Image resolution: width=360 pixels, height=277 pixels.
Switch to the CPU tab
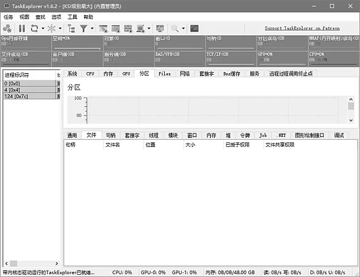pos(90,74)
